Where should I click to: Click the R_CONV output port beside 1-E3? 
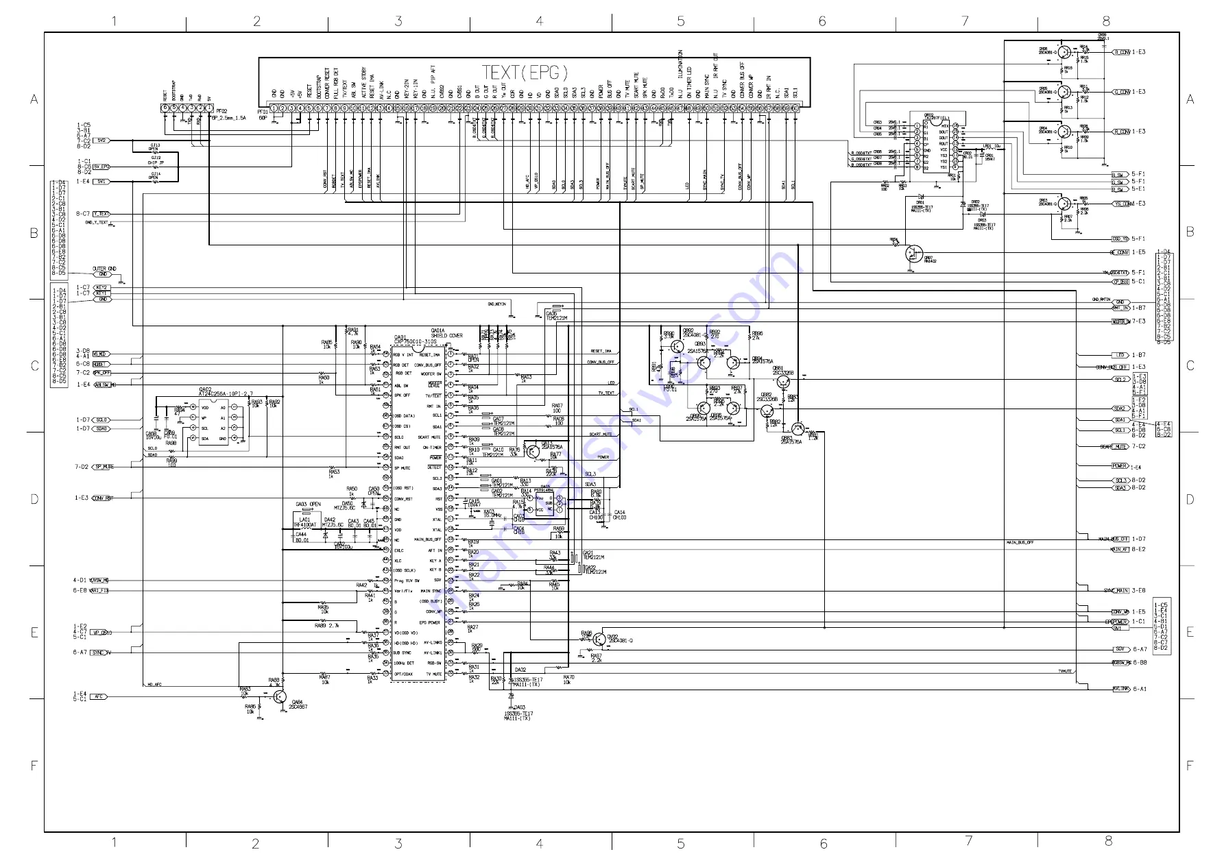point(1120,132)
